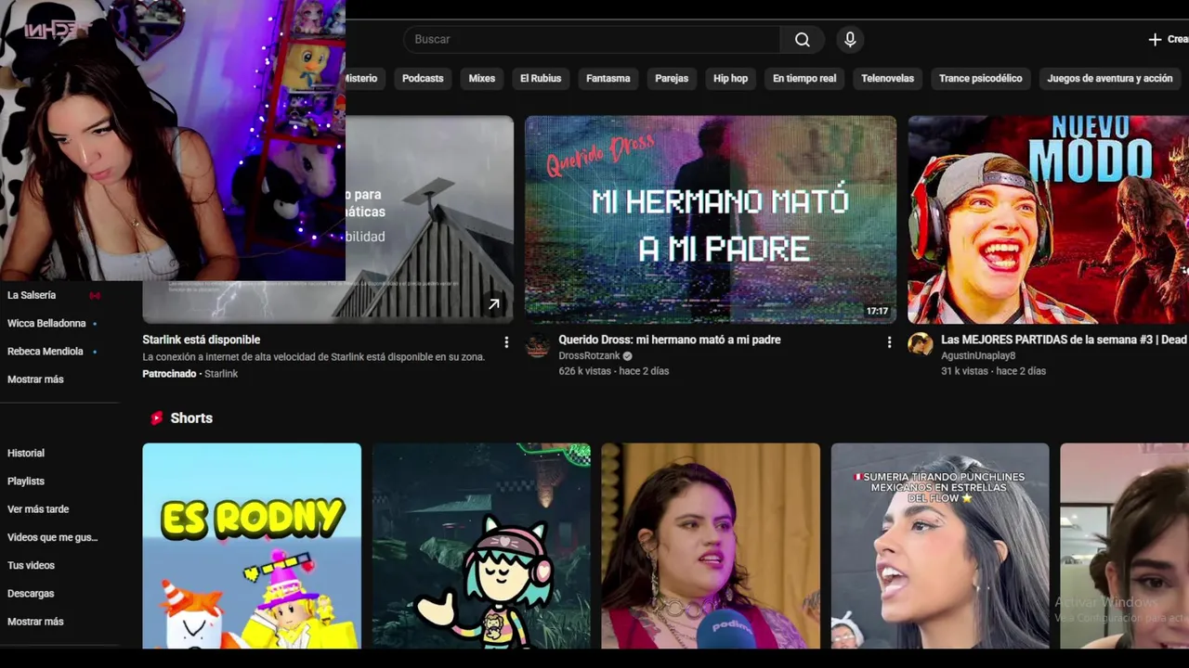Viewport: 1189px width, 668px height.
Task: Click 626 k vistas text
Action: click(x=586, y=371)
